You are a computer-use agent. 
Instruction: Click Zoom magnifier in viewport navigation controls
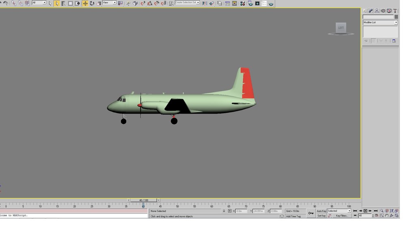[382, 211]
